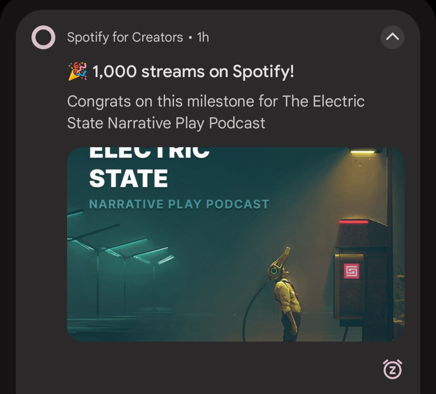
Task: Tap the green glowing eye on the helmet
Action: point(274,271)
